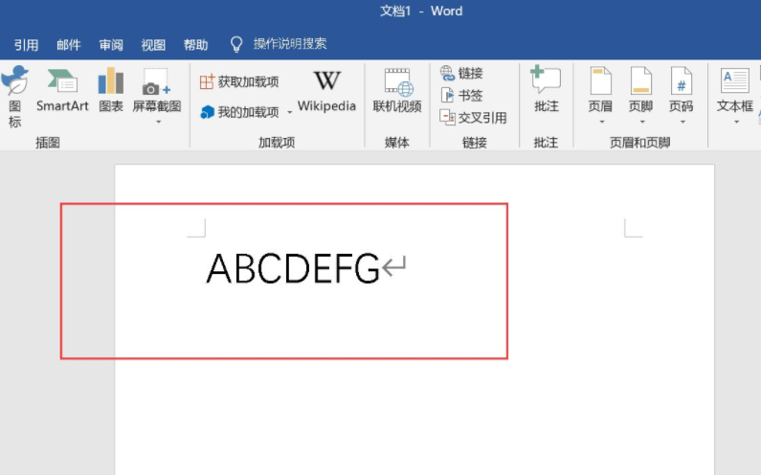Expand 我的加载项 dropdown arrow
Viewport: 761px width, 475px height.
(x=290, y=112)
